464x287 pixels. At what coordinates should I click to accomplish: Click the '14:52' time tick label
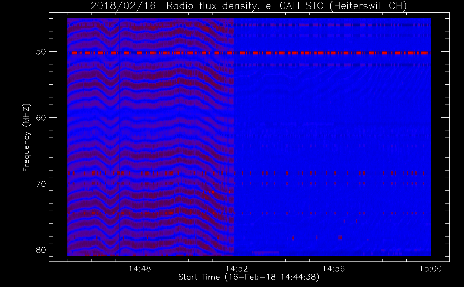pyautogui.click(x=237, y=269)
